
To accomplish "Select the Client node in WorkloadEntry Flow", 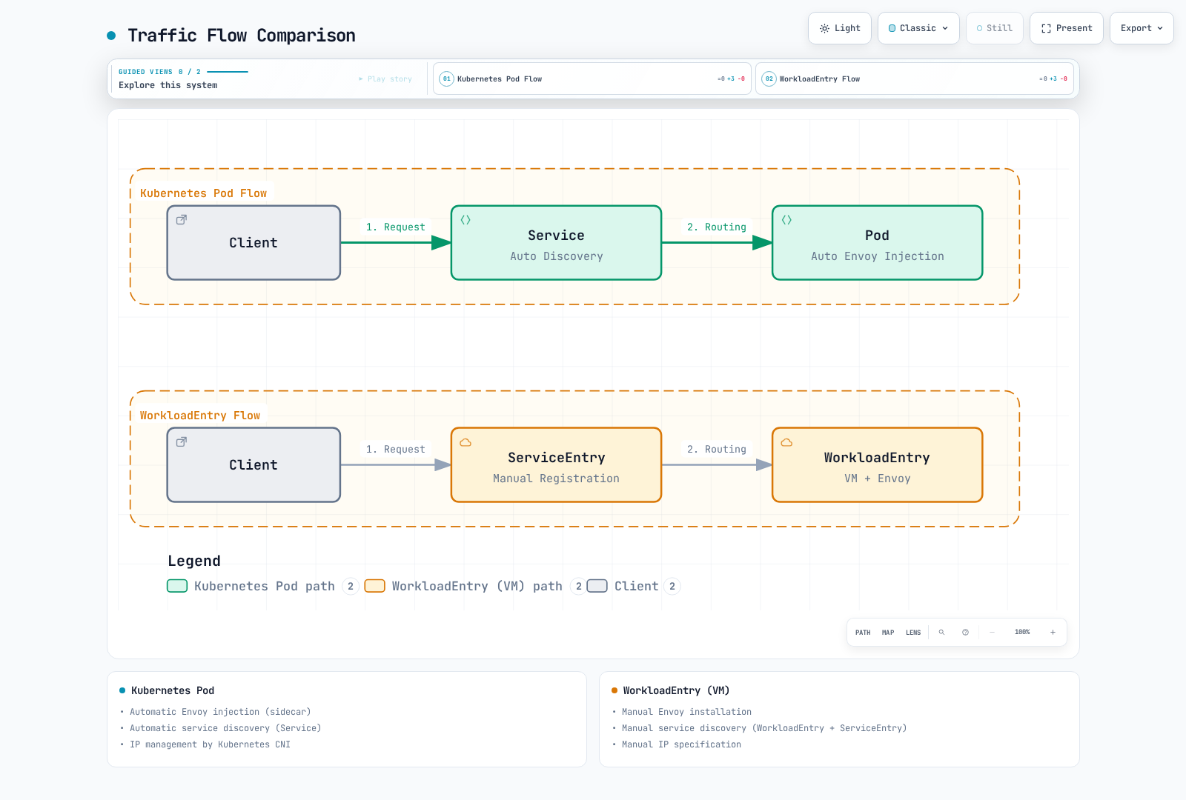I will point(254,465).
